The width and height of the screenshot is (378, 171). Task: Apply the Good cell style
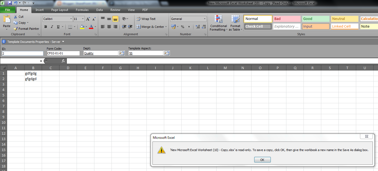pos(316,19)
